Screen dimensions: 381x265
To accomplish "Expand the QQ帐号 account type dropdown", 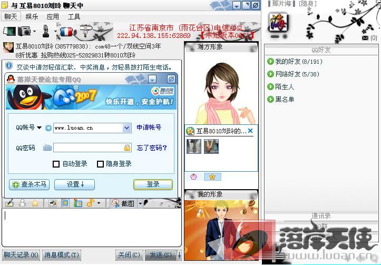I will pos(39,127).
